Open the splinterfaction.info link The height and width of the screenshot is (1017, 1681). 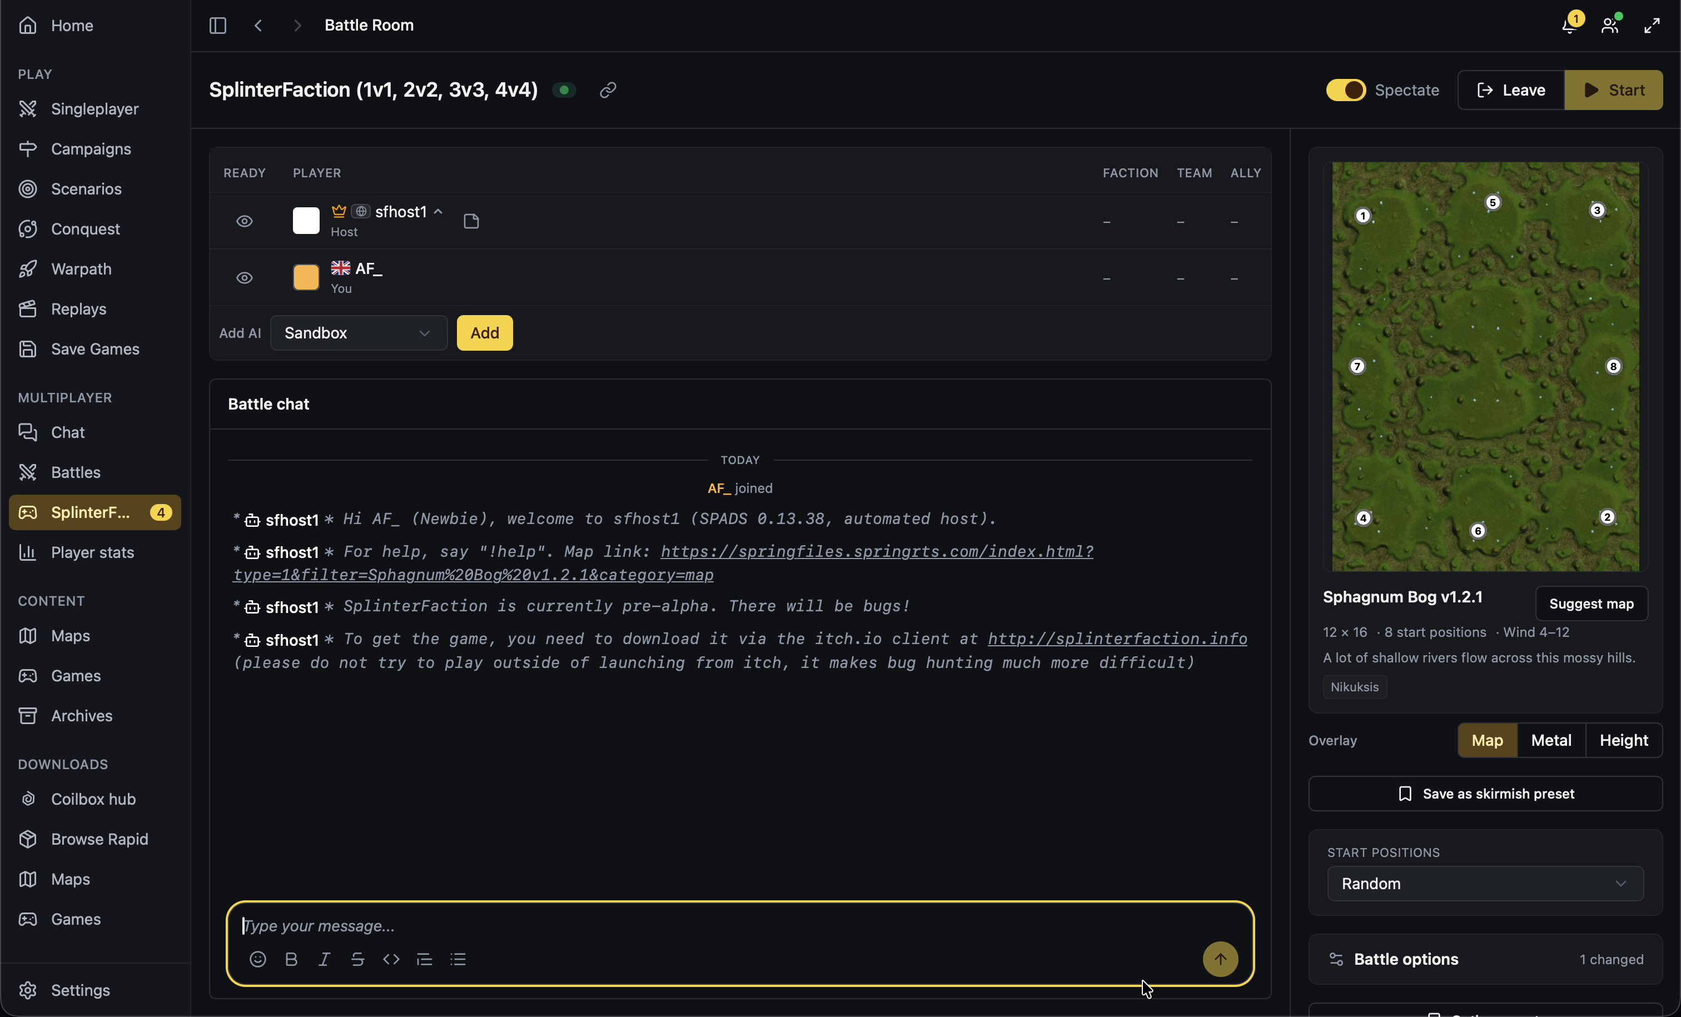1117,639
